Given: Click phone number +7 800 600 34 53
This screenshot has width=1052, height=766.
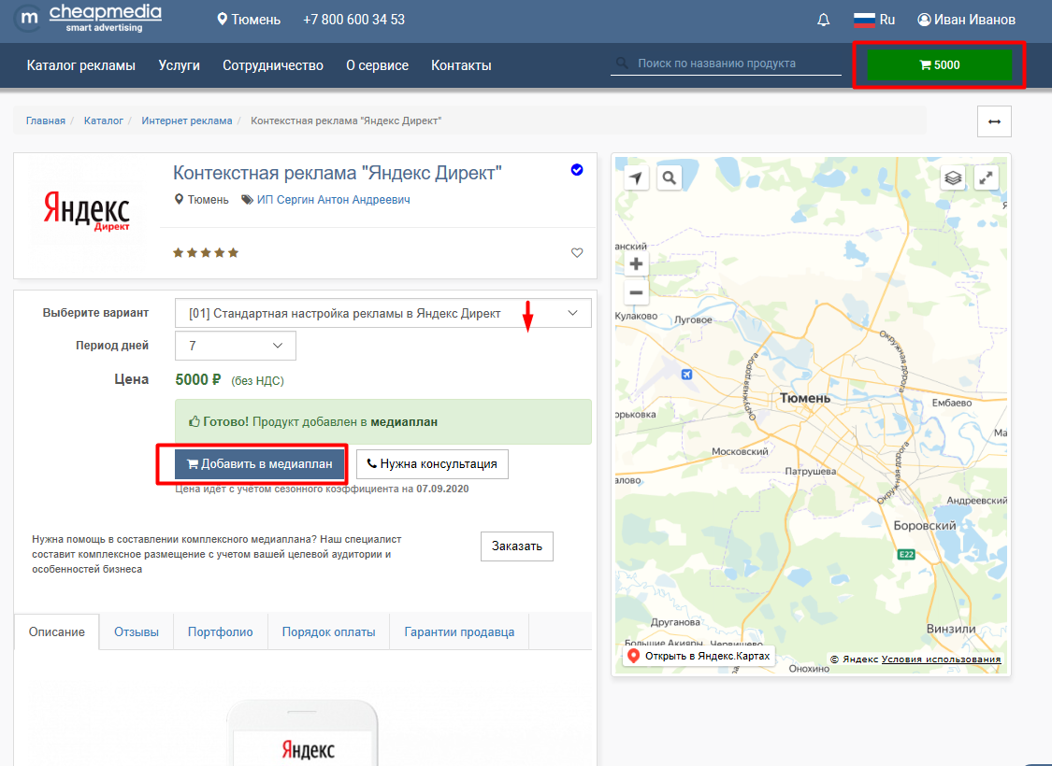Looking at the screenshot, I should click(353, 20).
